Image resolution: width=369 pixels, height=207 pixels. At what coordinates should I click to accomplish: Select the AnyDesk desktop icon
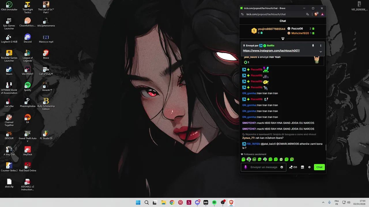[x=28, y=151]
